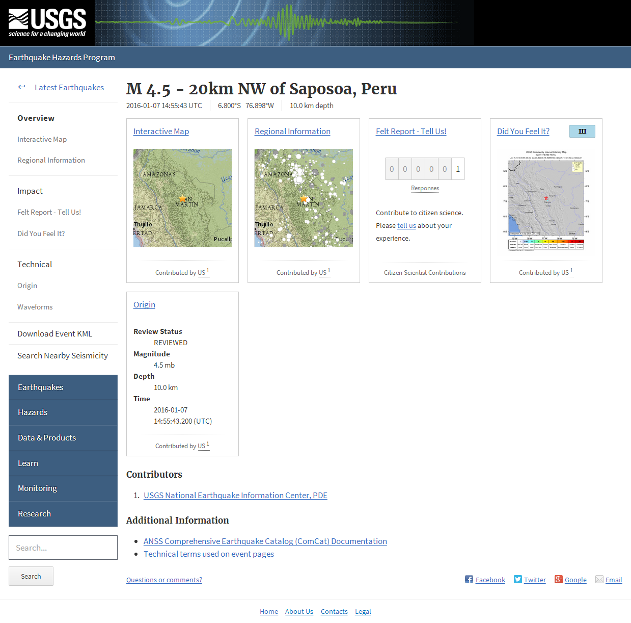Open Felt Report - Tell Us! card link

click(x=411, y=131)
